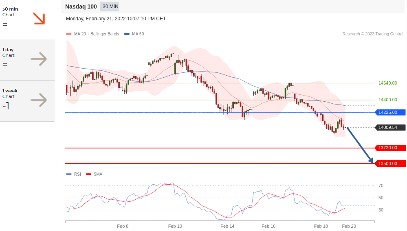Click the 14009.54 current price tag
407x231 pixels.
tap(390, 127)
